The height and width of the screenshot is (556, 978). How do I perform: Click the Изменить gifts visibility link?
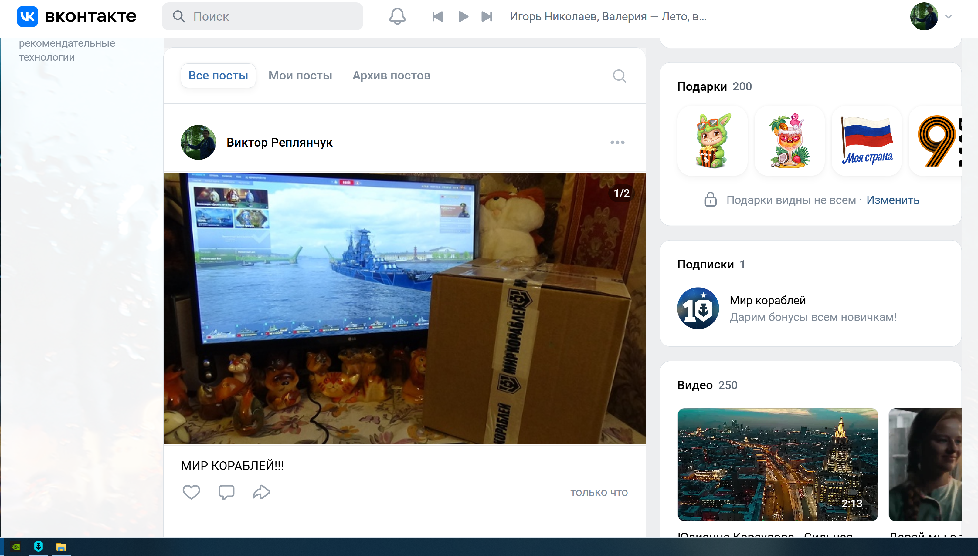pyautogui.click(x=893, y=200)
